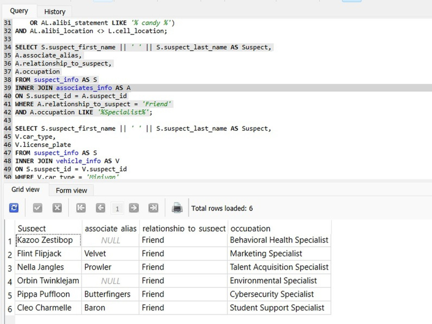Select the Nella Jangles cell

tap(48, 267)
